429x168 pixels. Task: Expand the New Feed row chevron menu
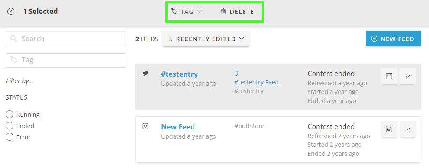(x=408, y=129)
